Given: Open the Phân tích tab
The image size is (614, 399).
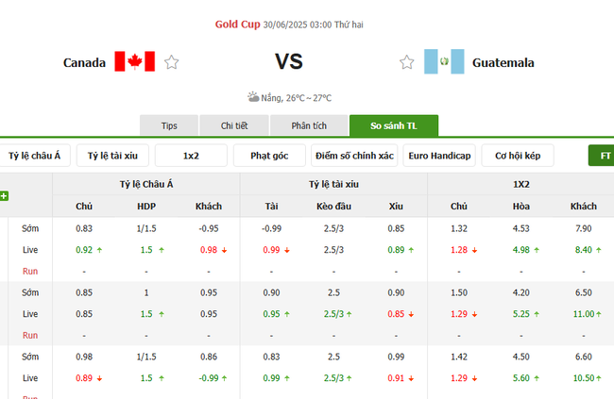Looking at the screenshot, I should click(x=308, y=125).
